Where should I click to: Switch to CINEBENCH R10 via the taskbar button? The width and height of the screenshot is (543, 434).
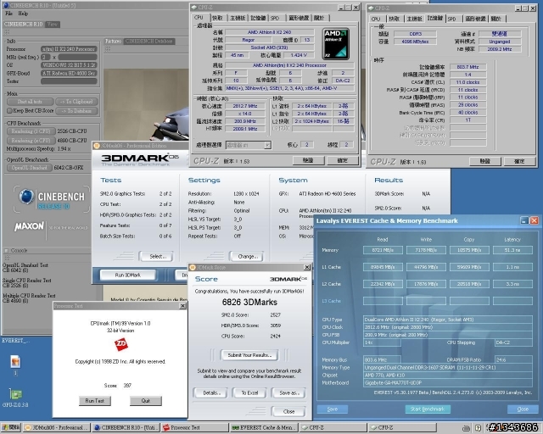126,428
